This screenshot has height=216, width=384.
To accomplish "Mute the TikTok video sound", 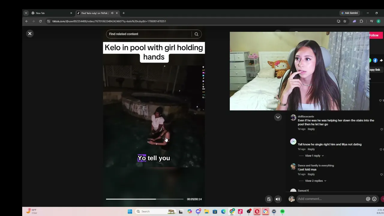I will tap(278, 199).
